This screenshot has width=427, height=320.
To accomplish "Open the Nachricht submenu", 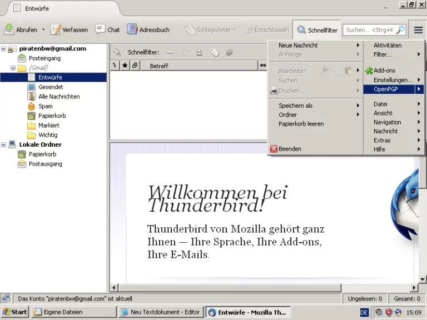I will (394, 131).
